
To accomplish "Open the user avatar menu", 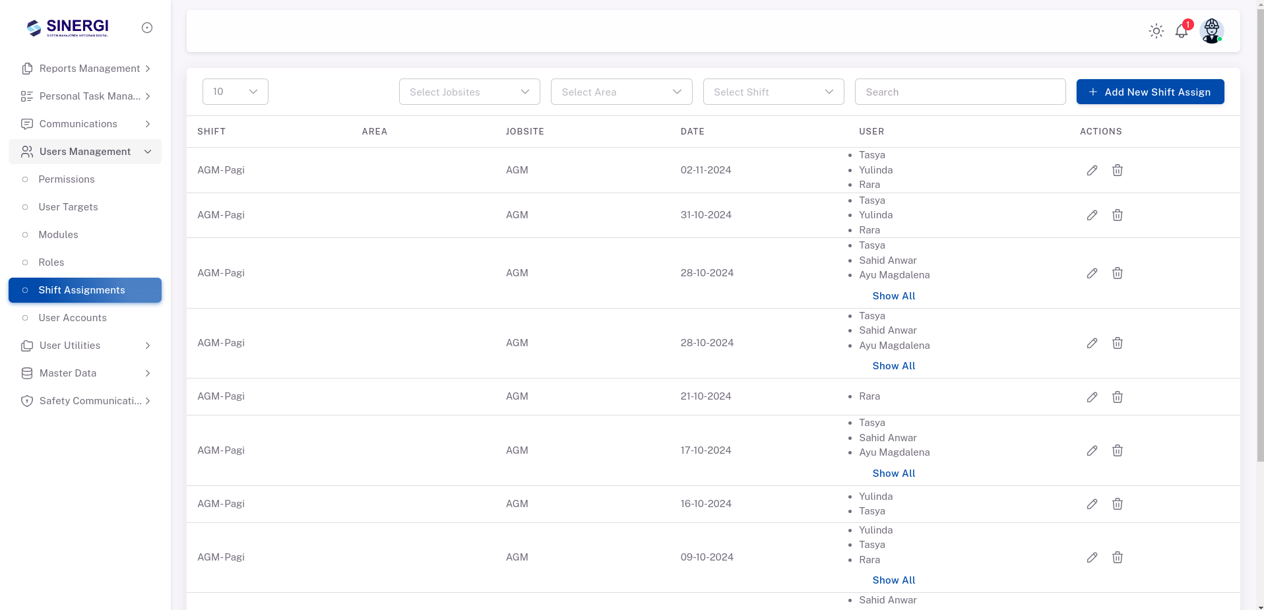I will [x=1211, y=31].
